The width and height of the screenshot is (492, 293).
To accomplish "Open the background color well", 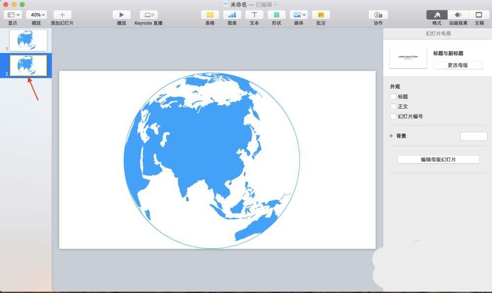I will [x=473, y=136].
